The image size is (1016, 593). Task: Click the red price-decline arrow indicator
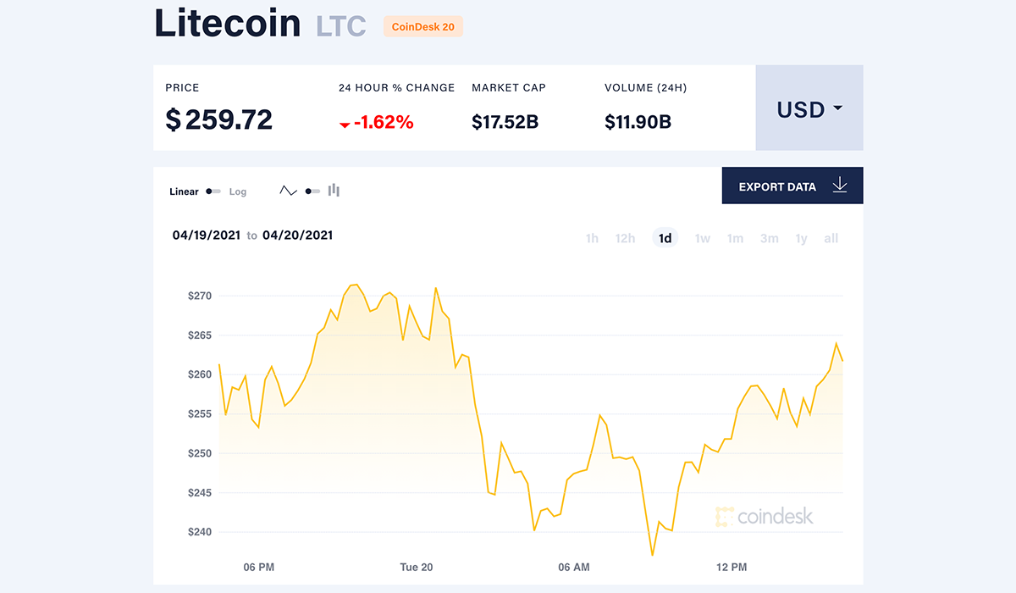345,122
